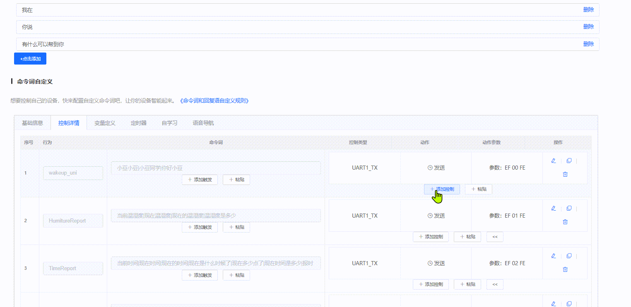Screen dimensions: 631x307
Task: Delete the EF 02 FE control entry
Action: tap(565, 269)
